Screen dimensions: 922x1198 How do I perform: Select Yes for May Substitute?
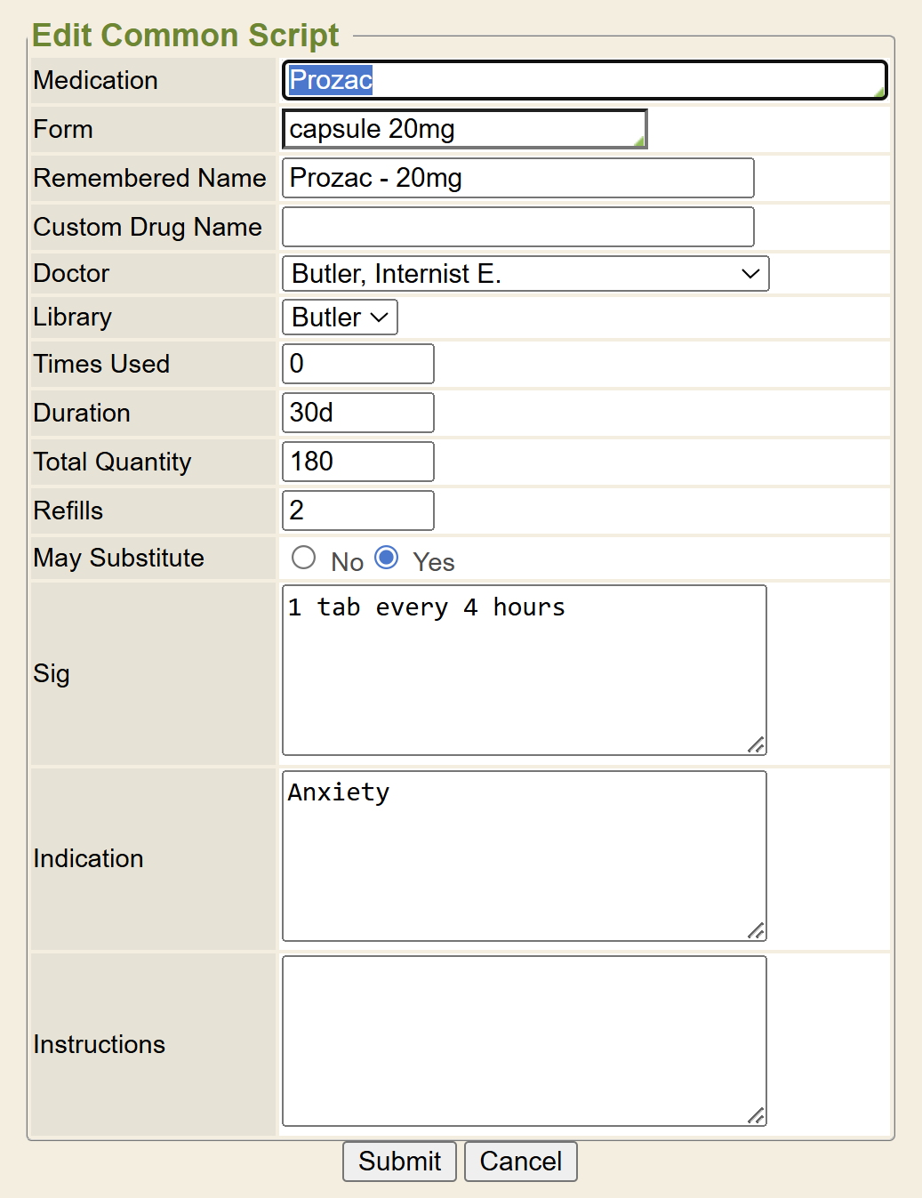pos(387,558)
